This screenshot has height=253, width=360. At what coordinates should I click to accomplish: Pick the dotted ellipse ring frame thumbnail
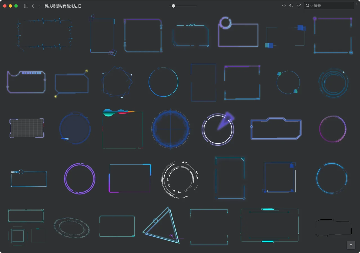pyautogui.click(x=71, y=227)
